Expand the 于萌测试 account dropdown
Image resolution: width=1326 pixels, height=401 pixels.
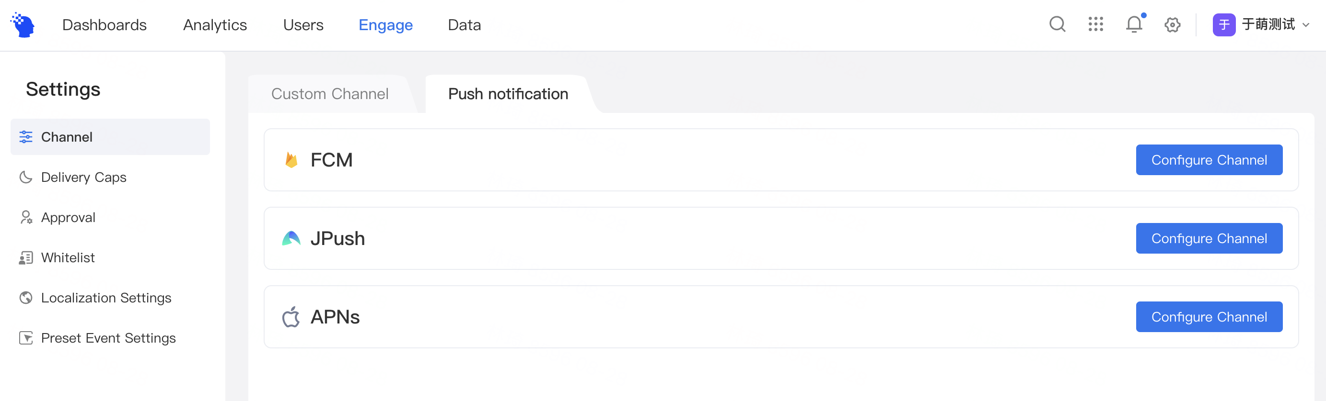point(1306,25)
